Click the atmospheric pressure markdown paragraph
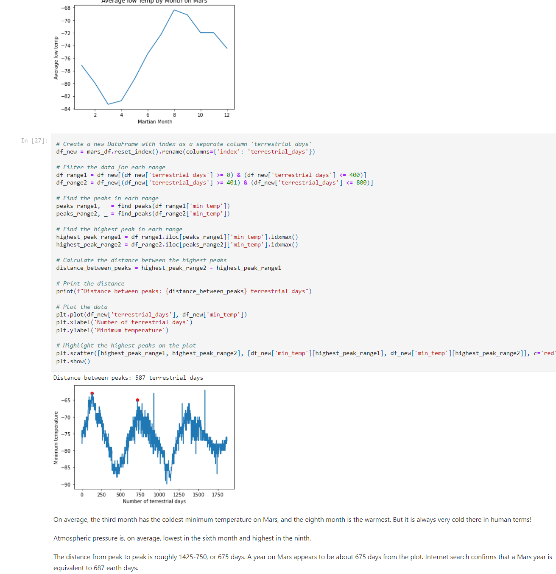Image resolution: width=556 pixels, height=574 pixels. click(x=182, y=538)
